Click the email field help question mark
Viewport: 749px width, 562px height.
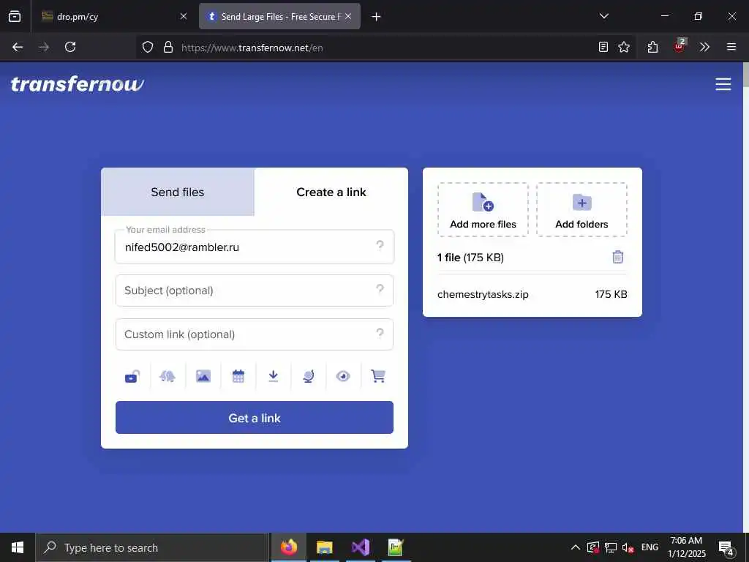pyautogui.click(x=380, y=245)
